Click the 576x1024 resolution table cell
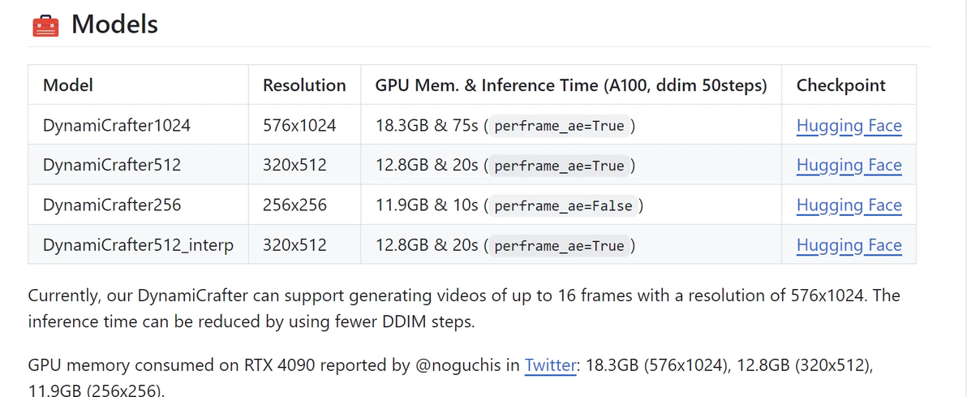The width and height of the screenshot is (967, 397). click(x=299, y=126)
